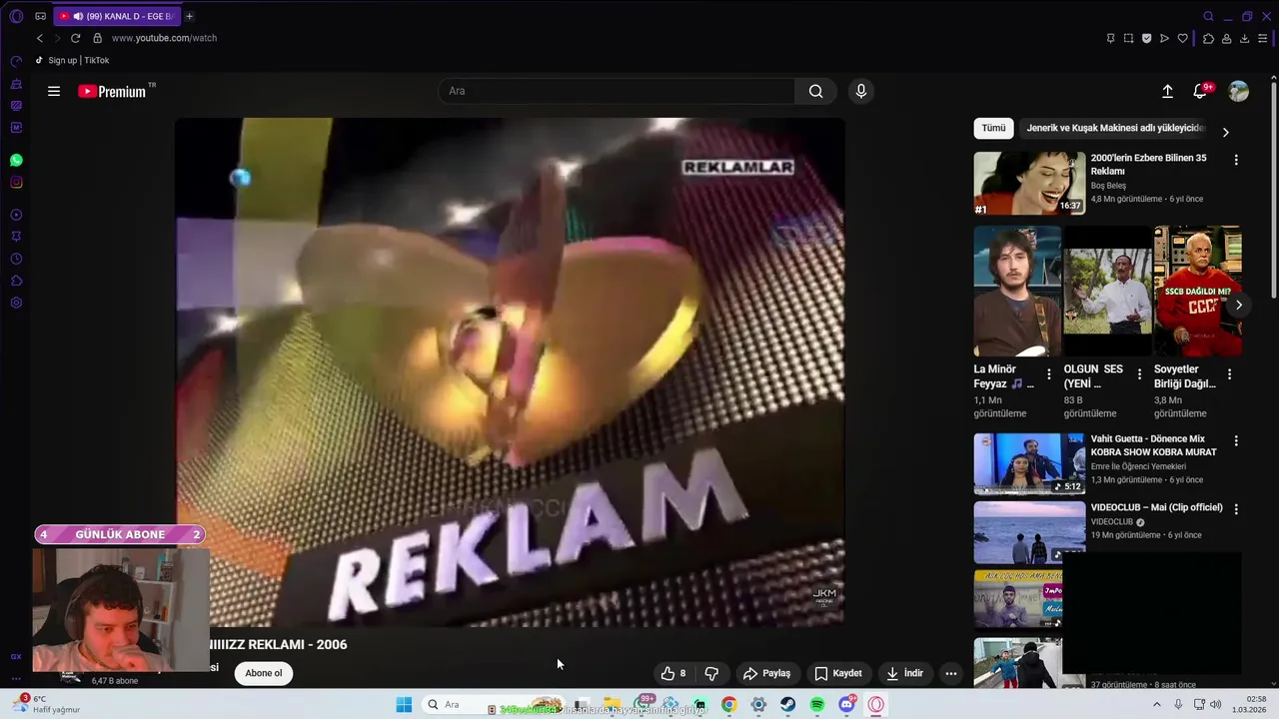Open sidebar settings gear icon
This screenshot has width=1279, height=719.
[16, 303]
